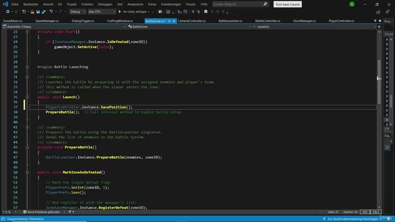Viewport: 395px width, 222px height.
Task: Click the Live Share icon
Action: pos(378,12)
